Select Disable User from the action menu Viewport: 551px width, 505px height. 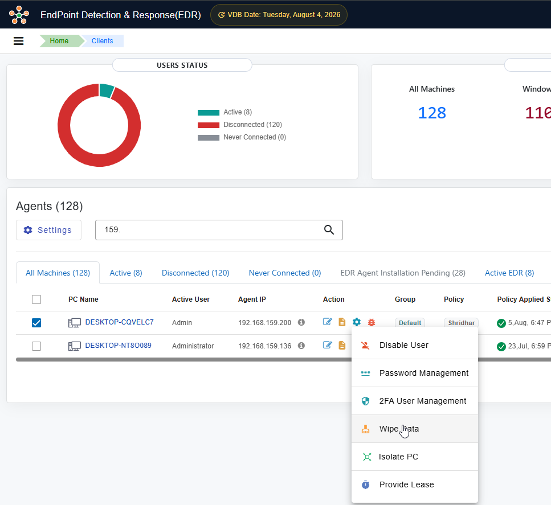pos(415,345)
